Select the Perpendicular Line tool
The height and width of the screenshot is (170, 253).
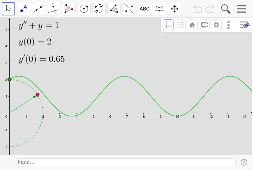54,9
